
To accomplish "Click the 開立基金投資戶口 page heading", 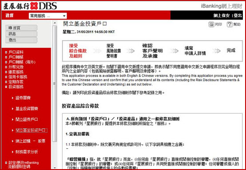I will pos(85,24).
